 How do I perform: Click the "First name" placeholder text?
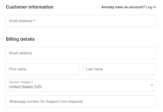coord(18,69)
